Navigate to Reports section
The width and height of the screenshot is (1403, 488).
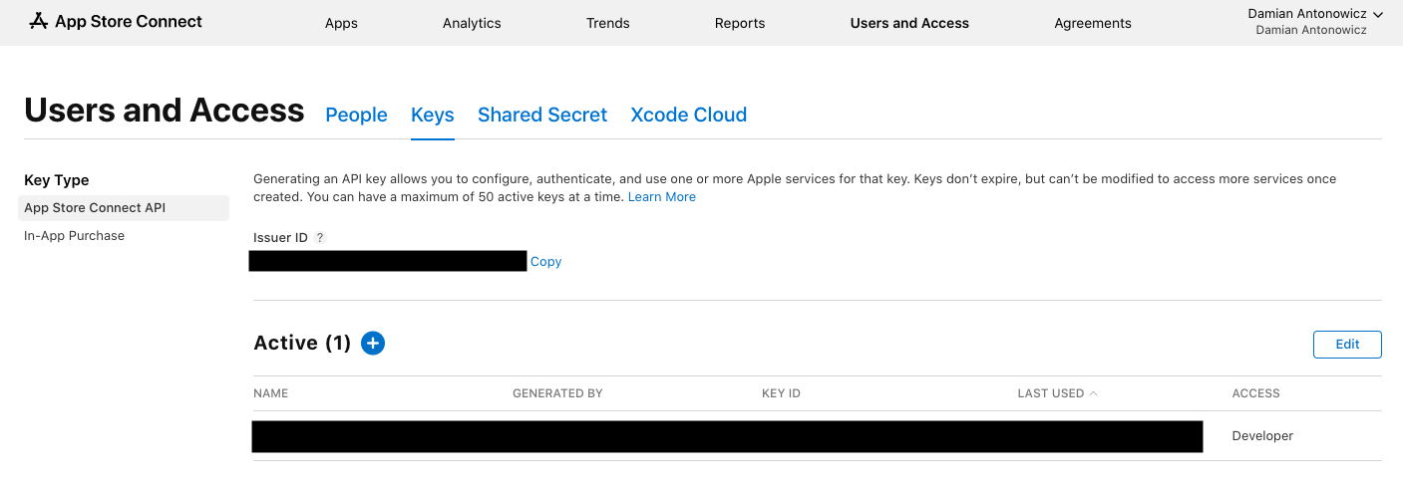(x=740, y=23)
